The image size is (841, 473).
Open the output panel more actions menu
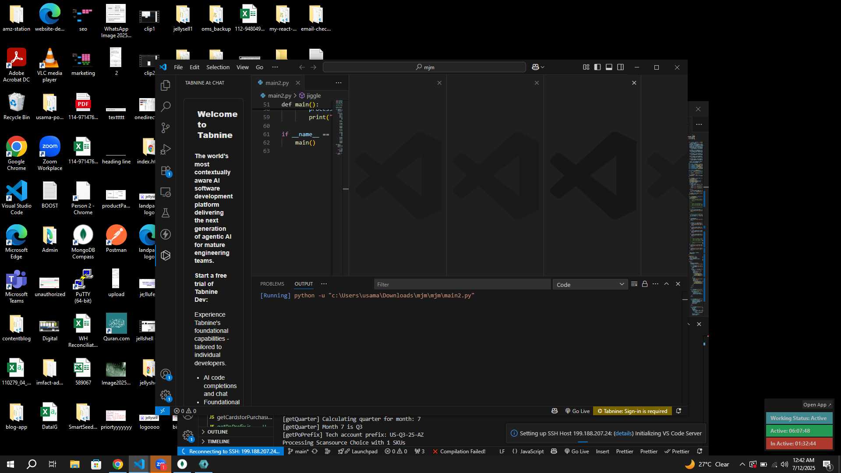pos(655,284)
